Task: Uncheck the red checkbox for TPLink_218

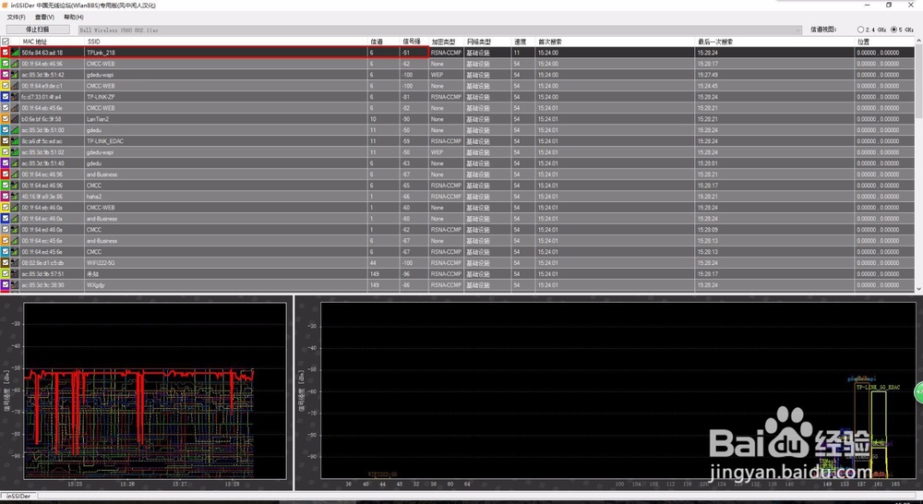Action: [6, 53]
